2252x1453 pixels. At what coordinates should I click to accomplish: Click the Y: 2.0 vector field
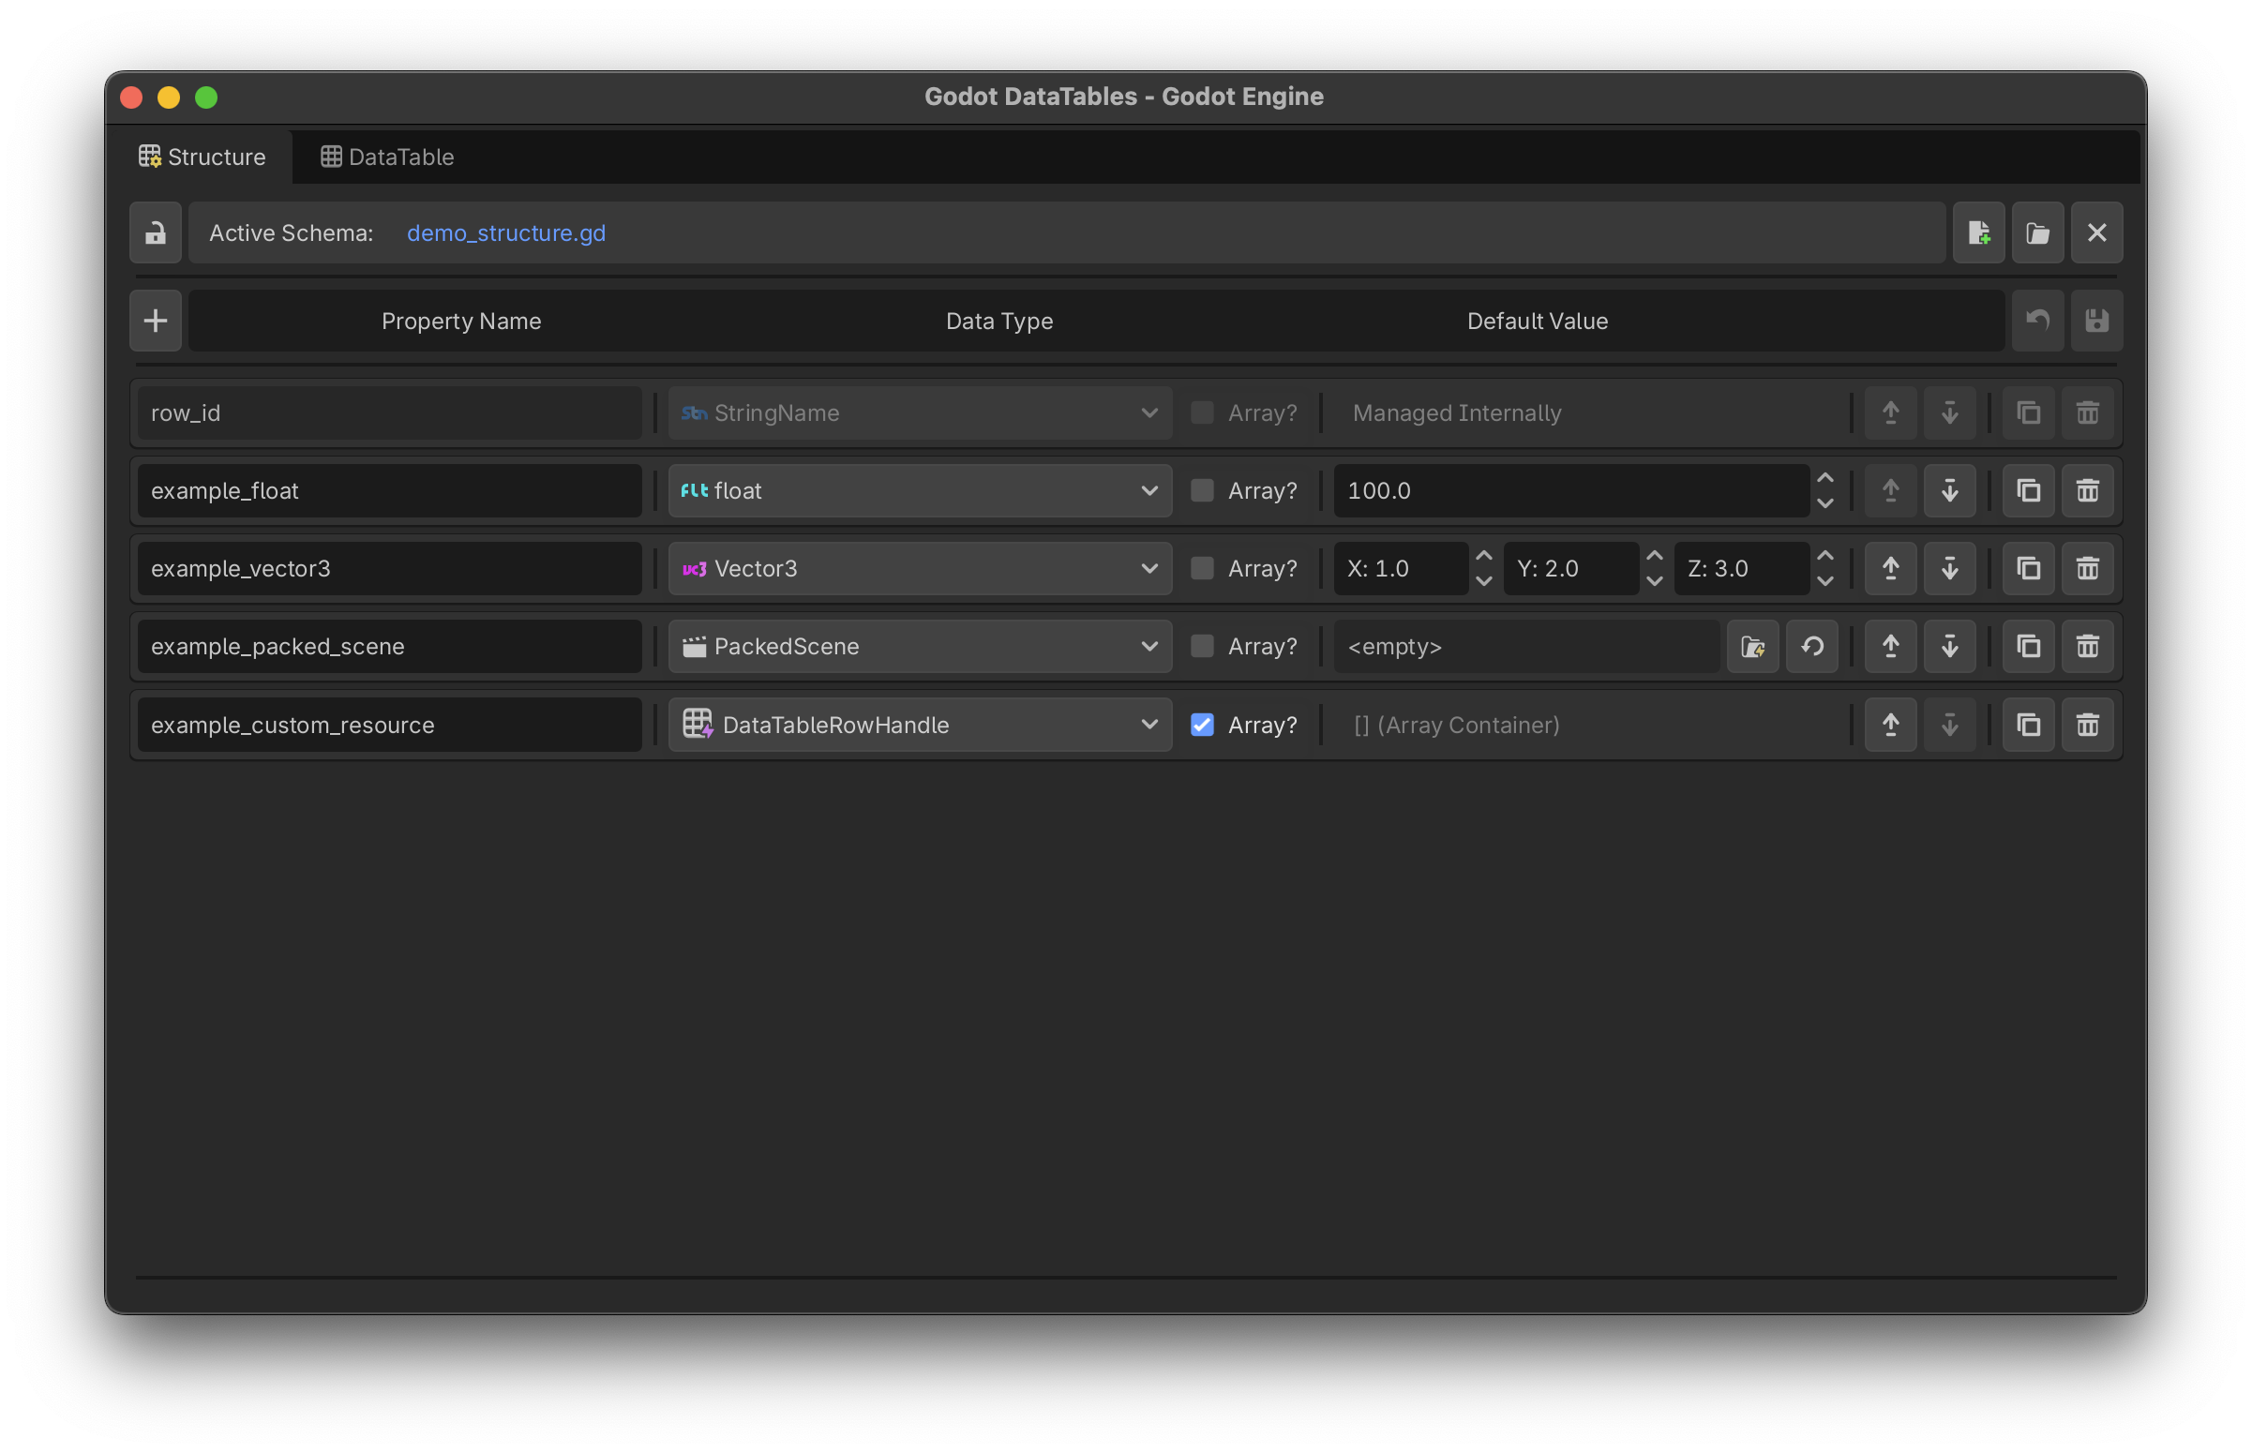(x=1570, y=569)
